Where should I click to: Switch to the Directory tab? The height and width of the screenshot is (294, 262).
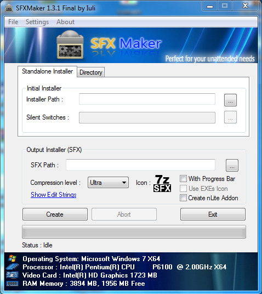[x=90, y=72]
